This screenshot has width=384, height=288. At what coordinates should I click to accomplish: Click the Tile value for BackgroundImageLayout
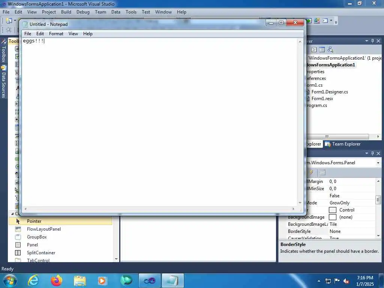(333, 224)
